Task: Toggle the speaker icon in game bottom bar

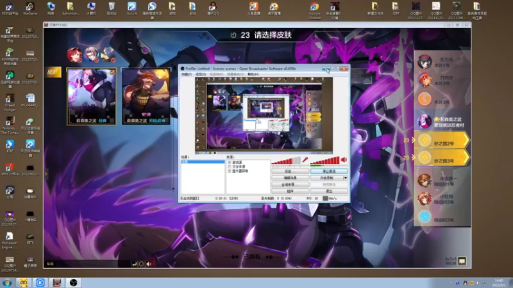Action: coord(149,264)
